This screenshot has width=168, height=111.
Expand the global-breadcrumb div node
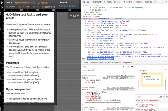click(x=86, y=43)
